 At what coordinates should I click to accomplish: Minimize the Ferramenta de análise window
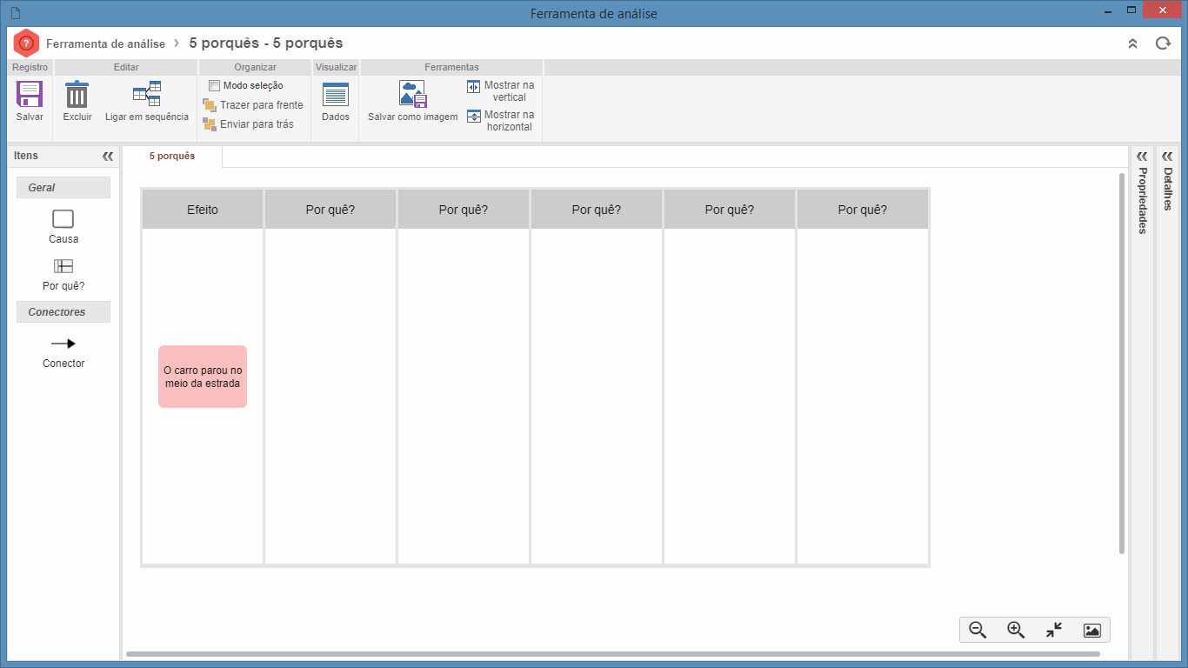pos(1108,12)
